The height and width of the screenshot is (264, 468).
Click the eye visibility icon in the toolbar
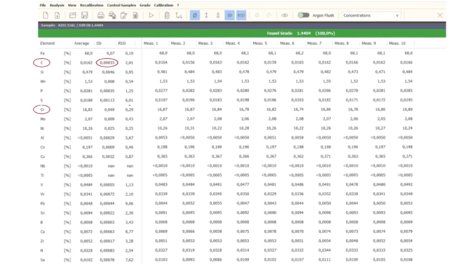pos(284,15)
